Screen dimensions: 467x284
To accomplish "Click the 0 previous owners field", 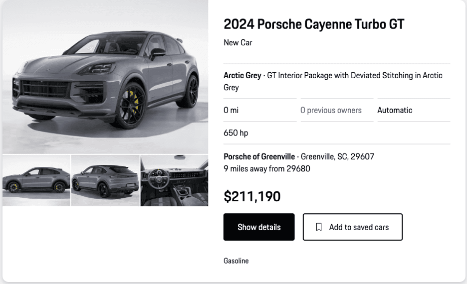I will tap(331, 111).
